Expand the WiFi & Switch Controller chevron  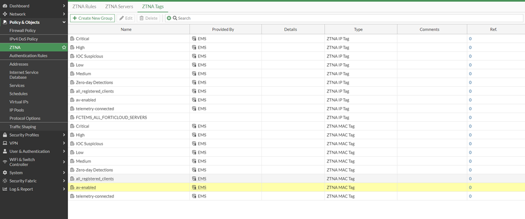[64, 162]
